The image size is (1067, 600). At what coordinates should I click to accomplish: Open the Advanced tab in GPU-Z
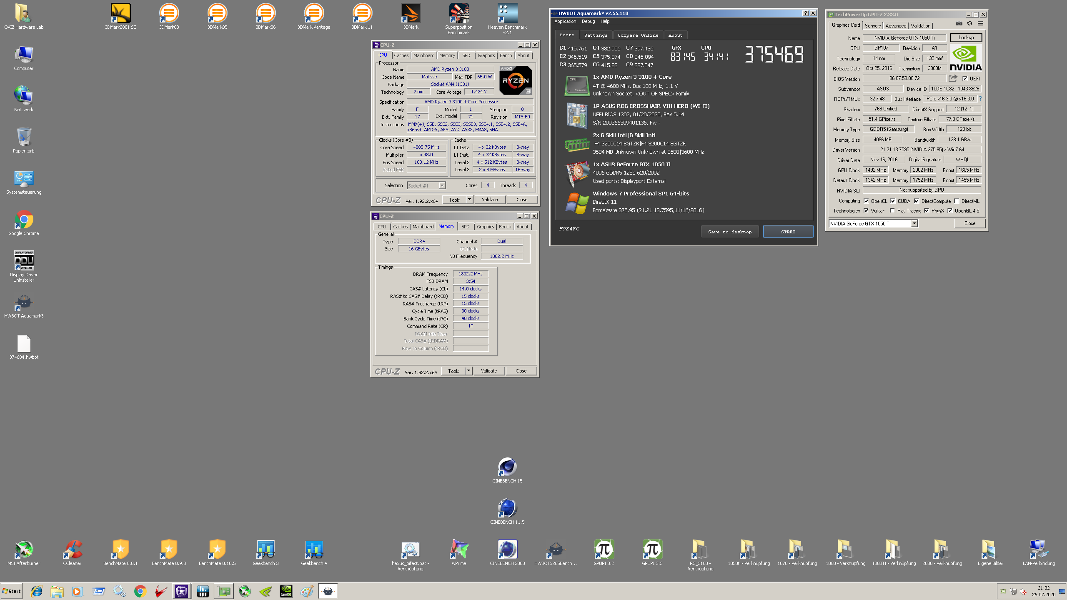pyautogui.click(x=896, y=26)
